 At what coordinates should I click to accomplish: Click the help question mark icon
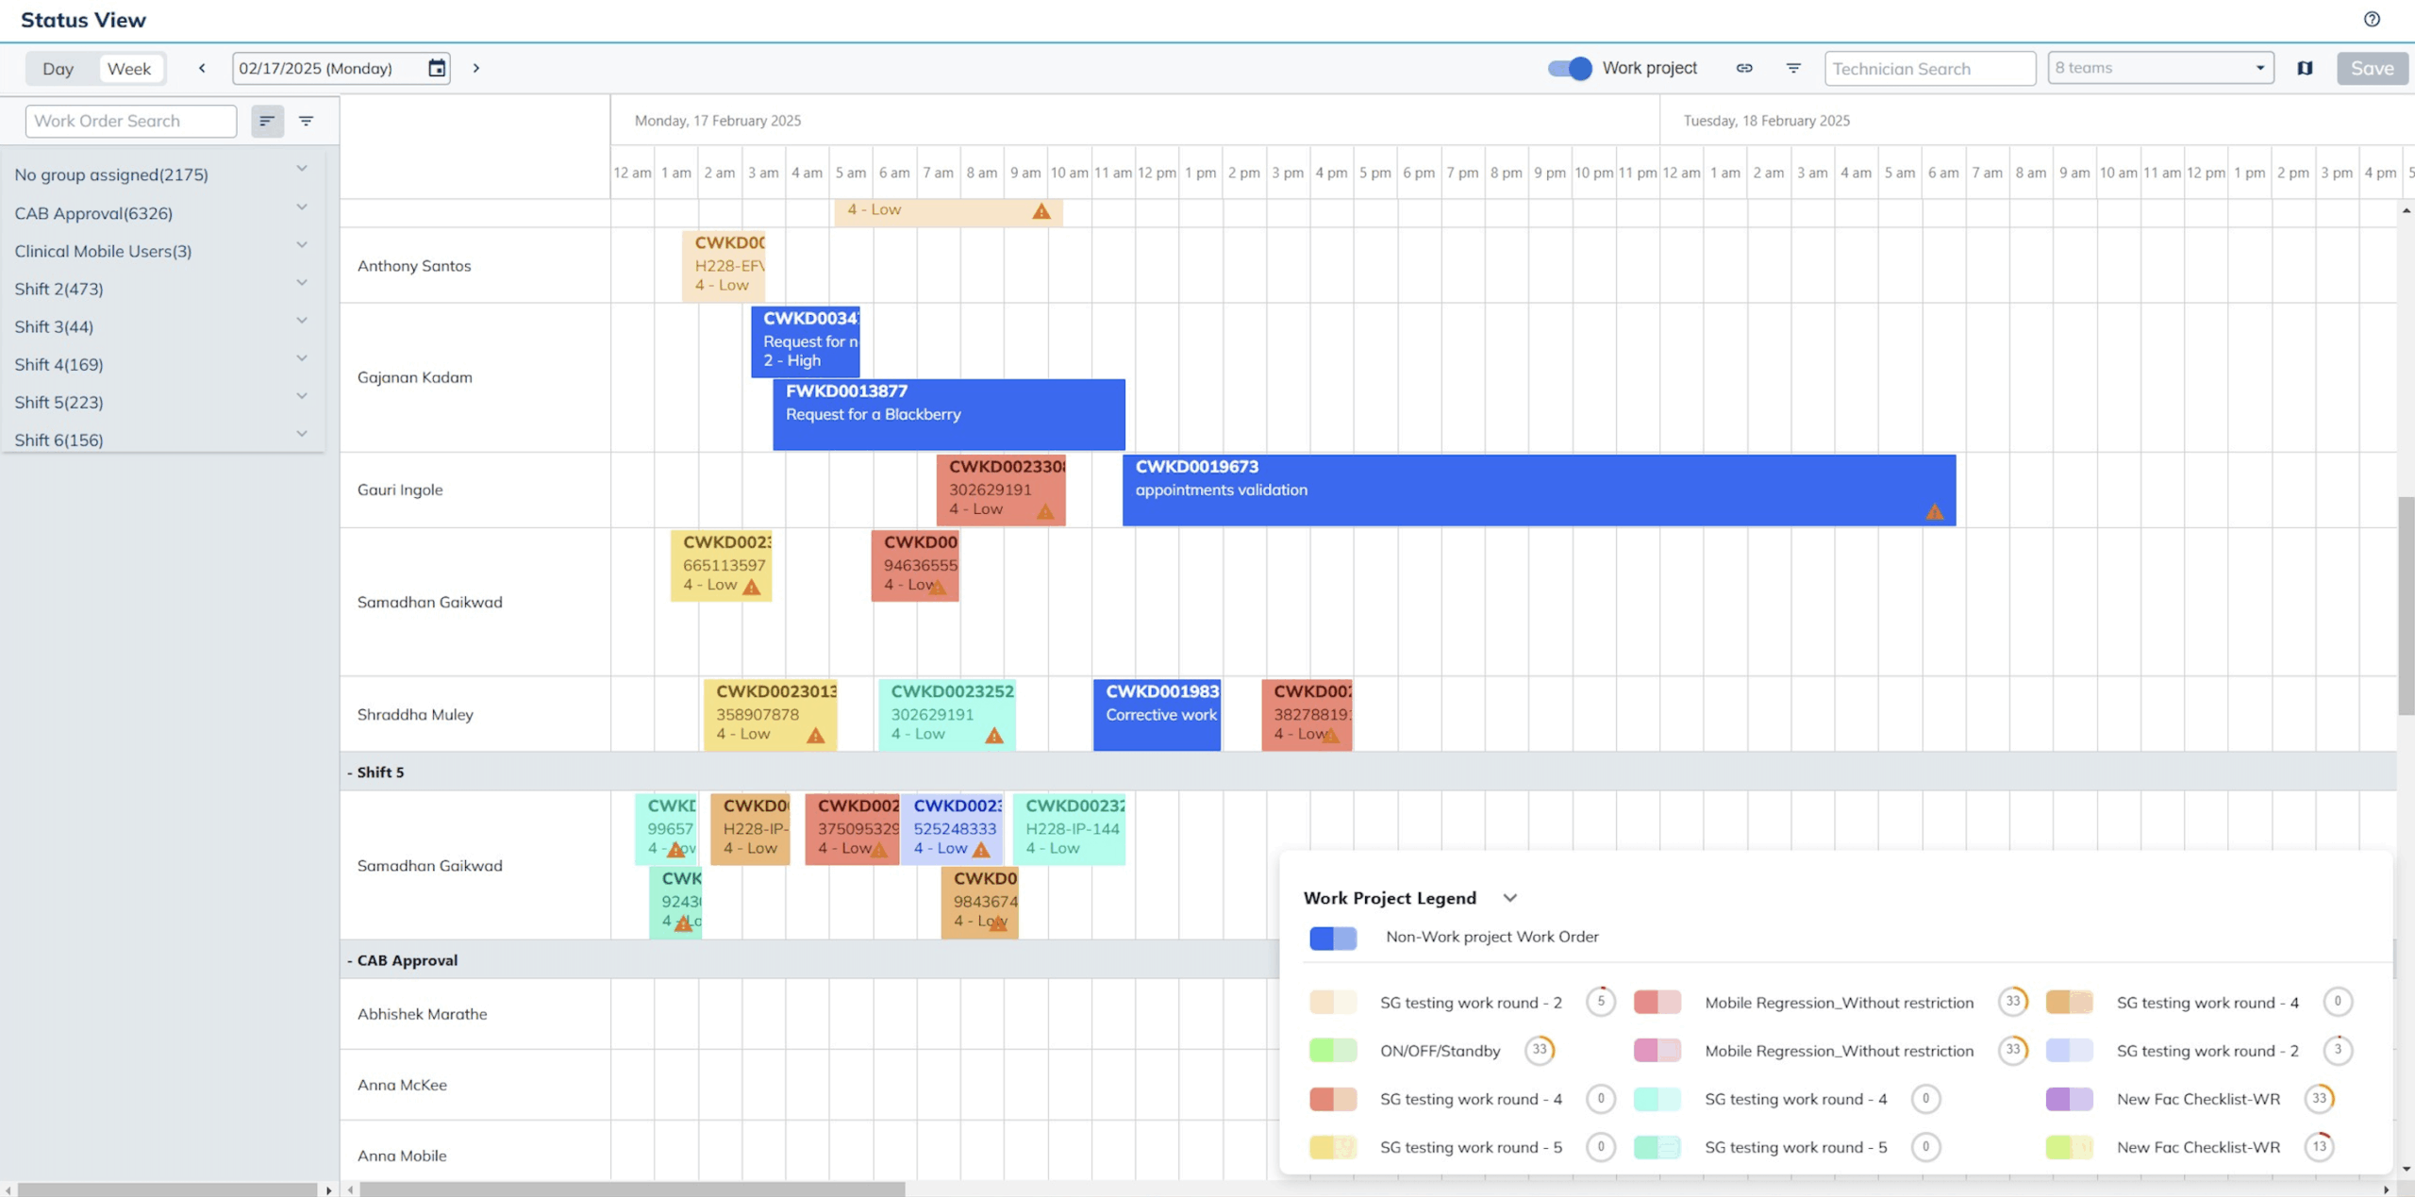pyautogui.click(x=2372, y=19)
